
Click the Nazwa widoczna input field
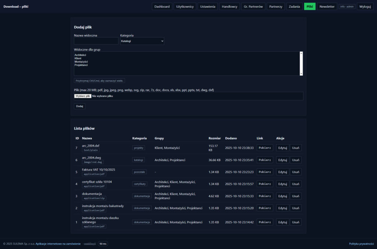tap(96, 41)
